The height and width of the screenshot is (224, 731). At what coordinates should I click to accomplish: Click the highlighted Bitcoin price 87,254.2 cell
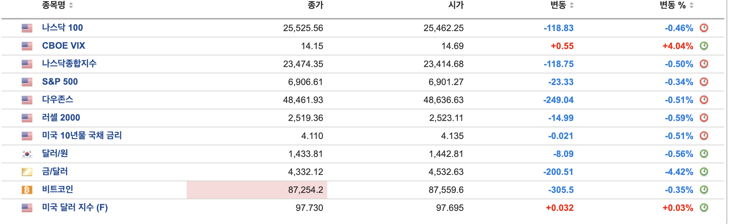tap(257, 190)
